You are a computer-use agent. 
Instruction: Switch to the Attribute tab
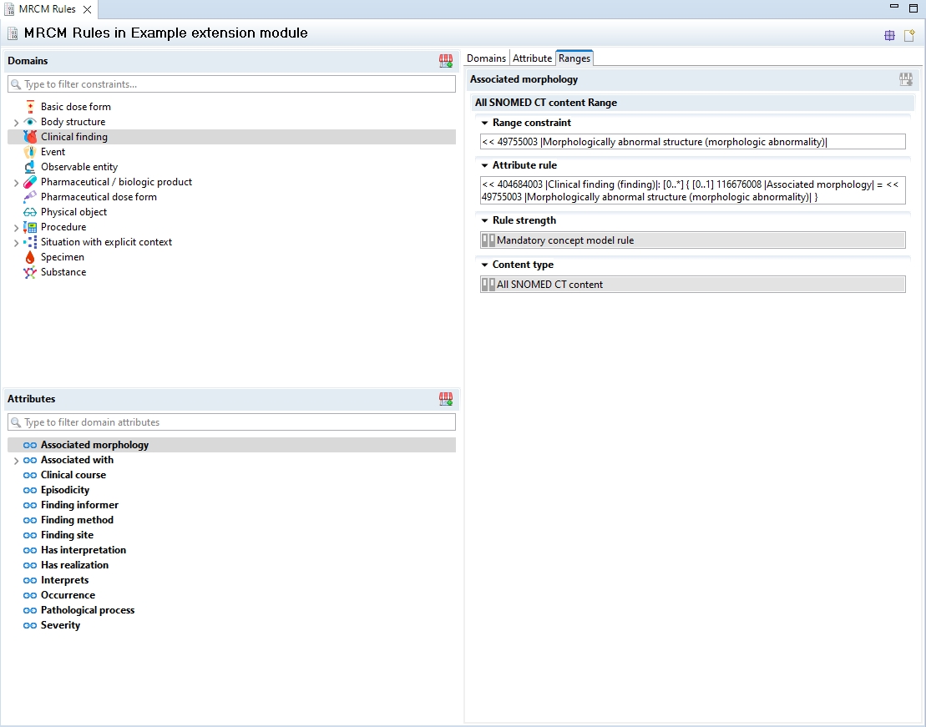[532, 58]
